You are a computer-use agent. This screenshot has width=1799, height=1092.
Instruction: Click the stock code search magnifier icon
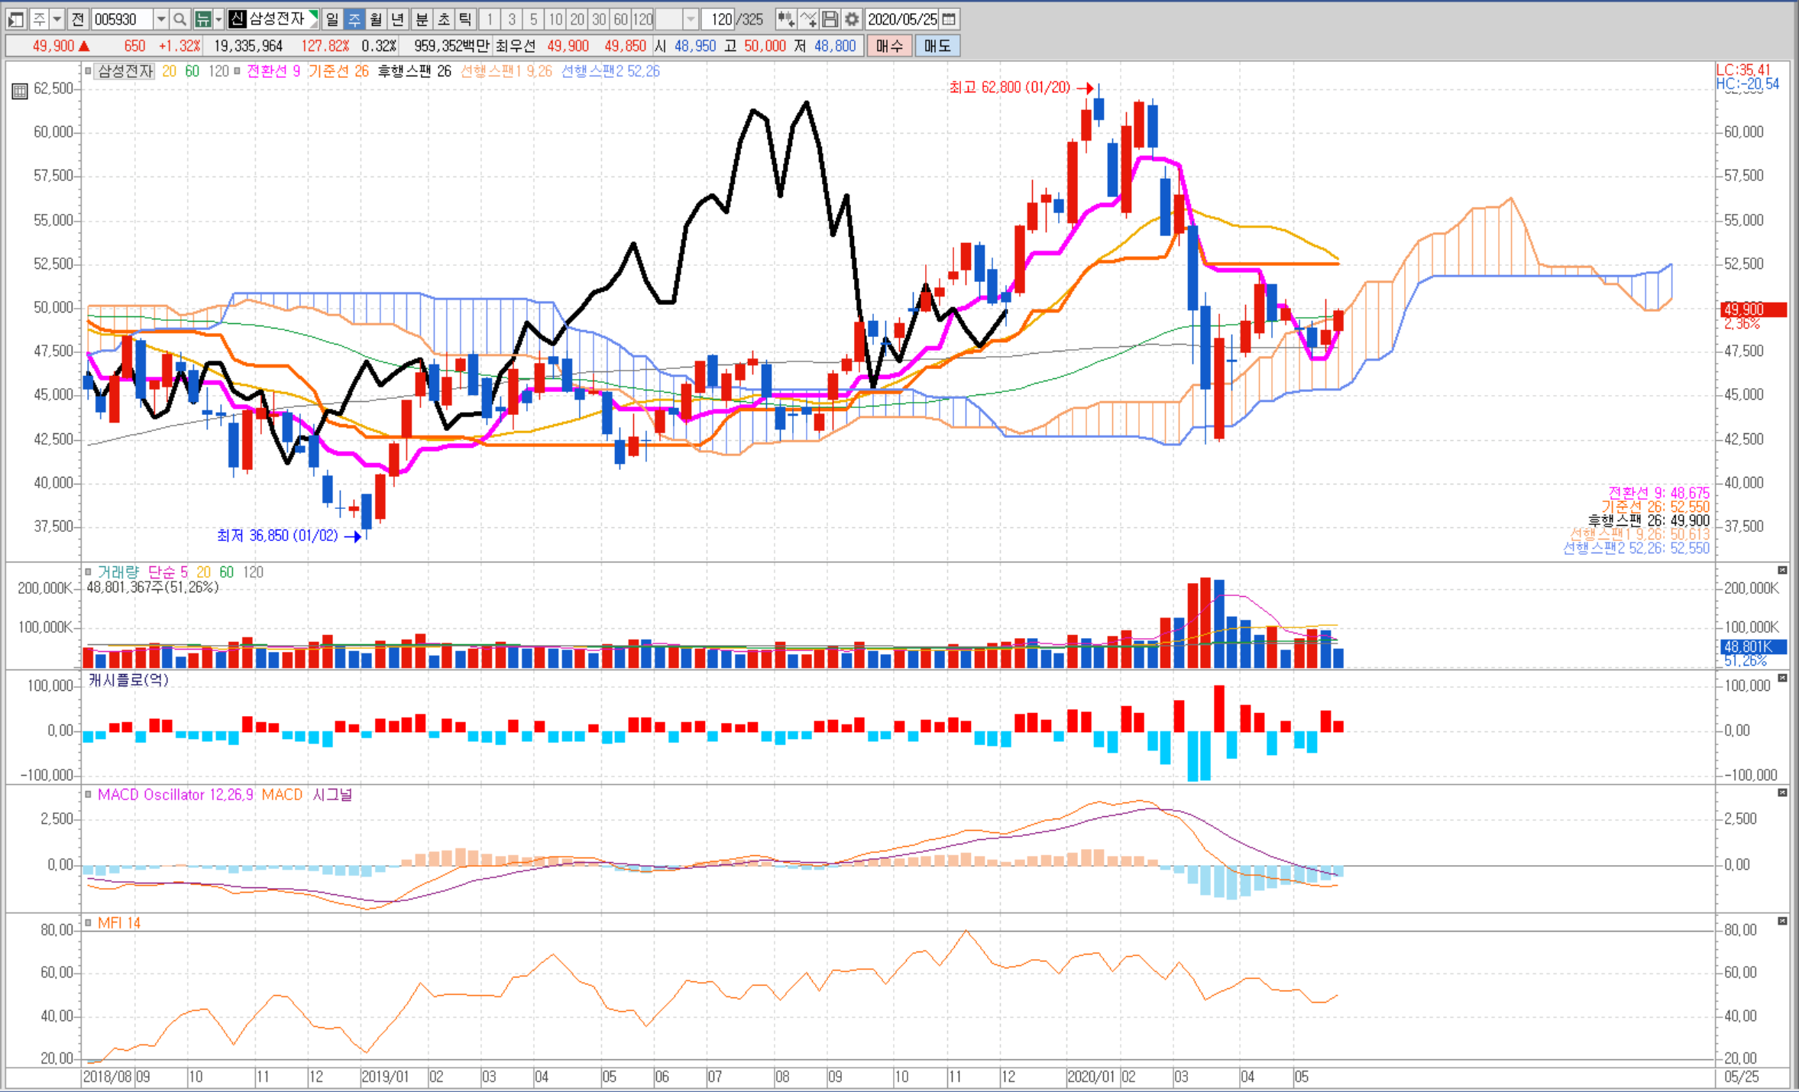point(180,19)
